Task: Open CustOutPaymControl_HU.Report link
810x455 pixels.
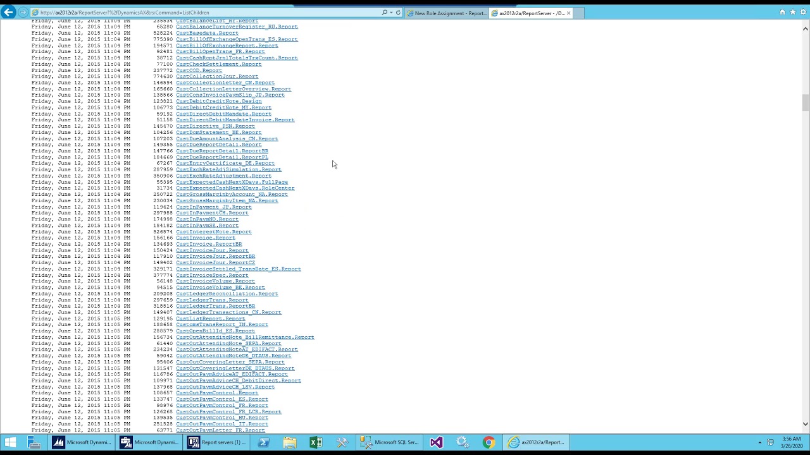Action: (x=222, y=418)
